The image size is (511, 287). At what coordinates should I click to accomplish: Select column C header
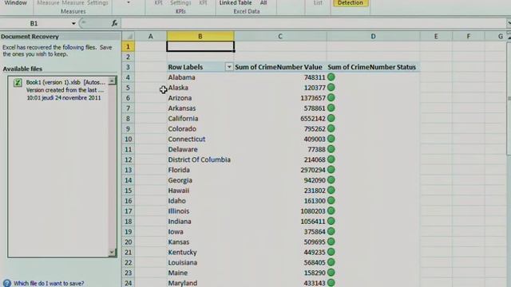tap(280, 36)
